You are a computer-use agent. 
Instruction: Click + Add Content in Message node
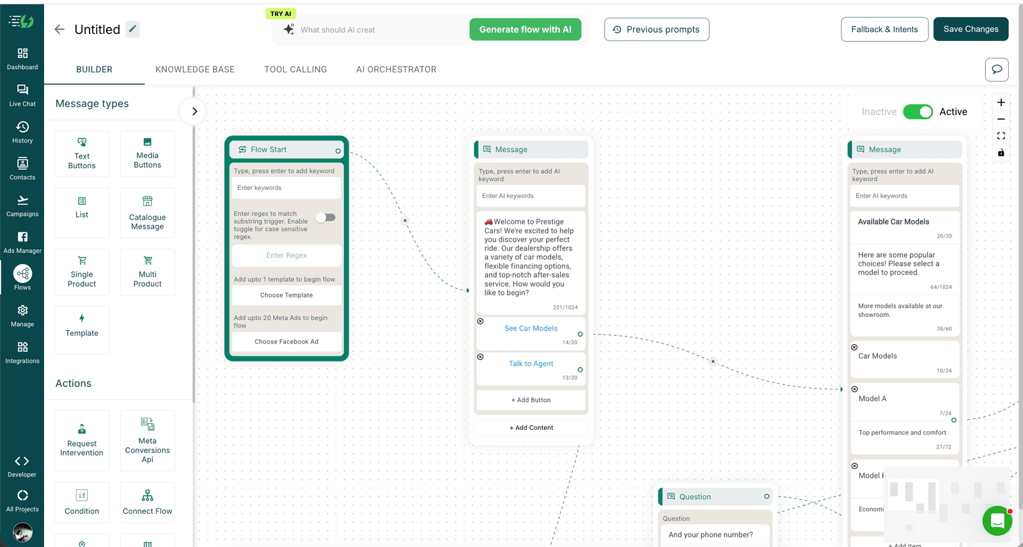[x=531, y=427]
